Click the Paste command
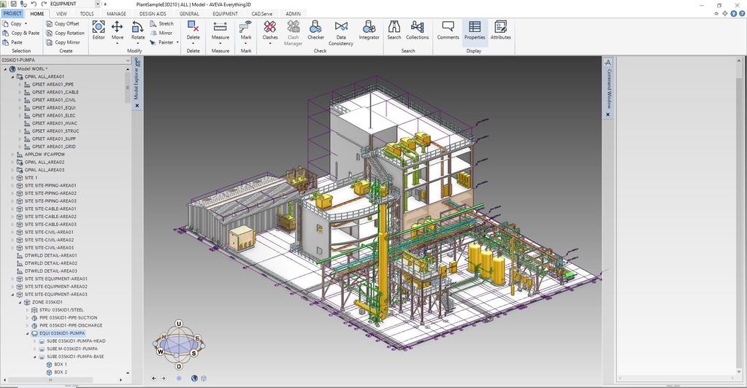Viewport: 747px width, 388px height. point(12,42)
